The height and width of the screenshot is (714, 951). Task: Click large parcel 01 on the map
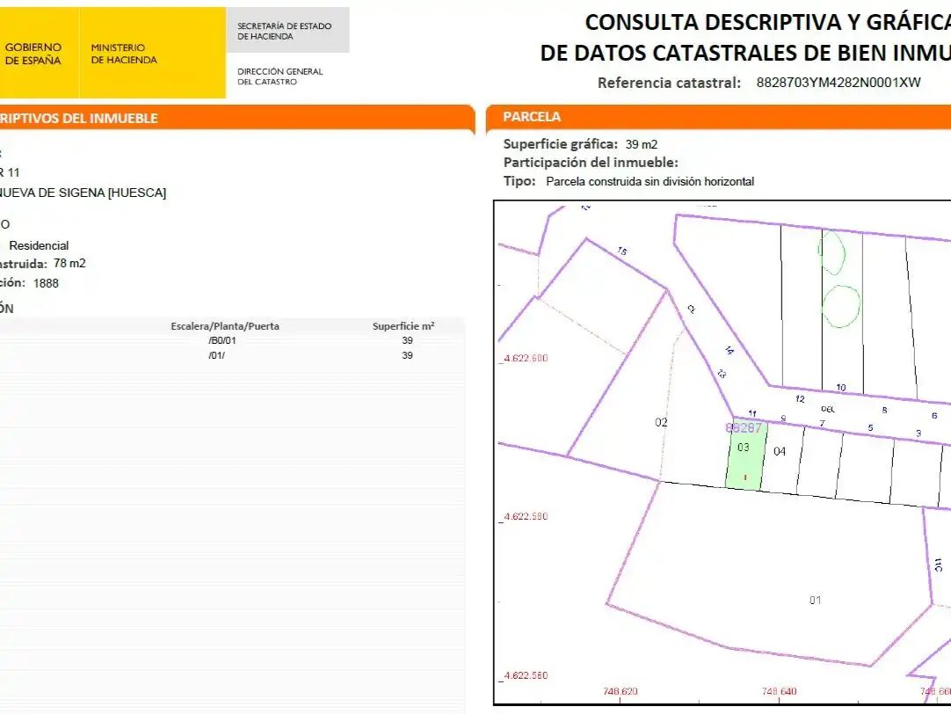click(x=815, y=600)
